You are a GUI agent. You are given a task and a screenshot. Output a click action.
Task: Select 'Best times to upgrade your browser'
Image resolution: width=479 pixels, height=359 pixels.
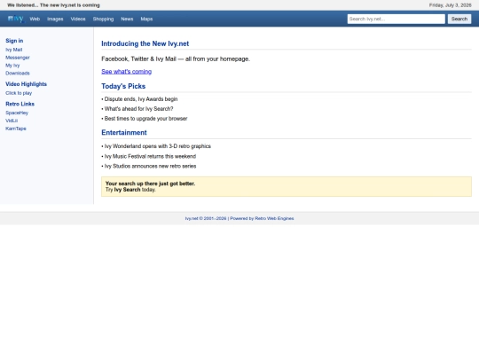tap(145, 119)
